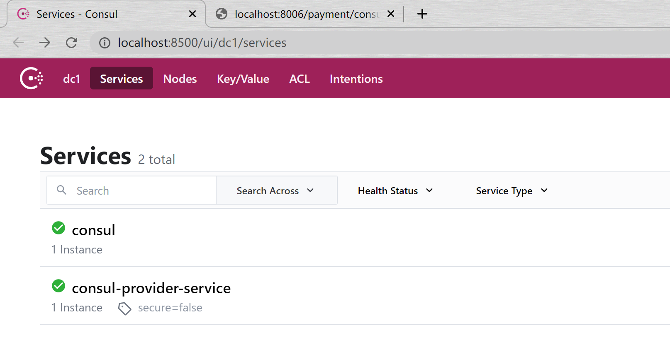
Task: Click the search magnifier icon
Action: tap(62, 190)
